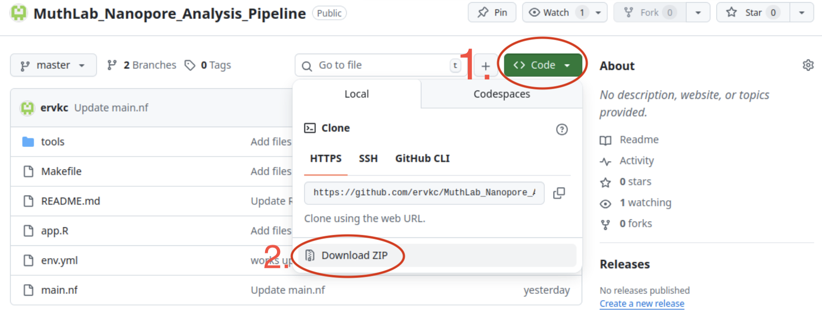
Task: Click the eye icon next to 1 watching
Action: [x=606, y=203]
